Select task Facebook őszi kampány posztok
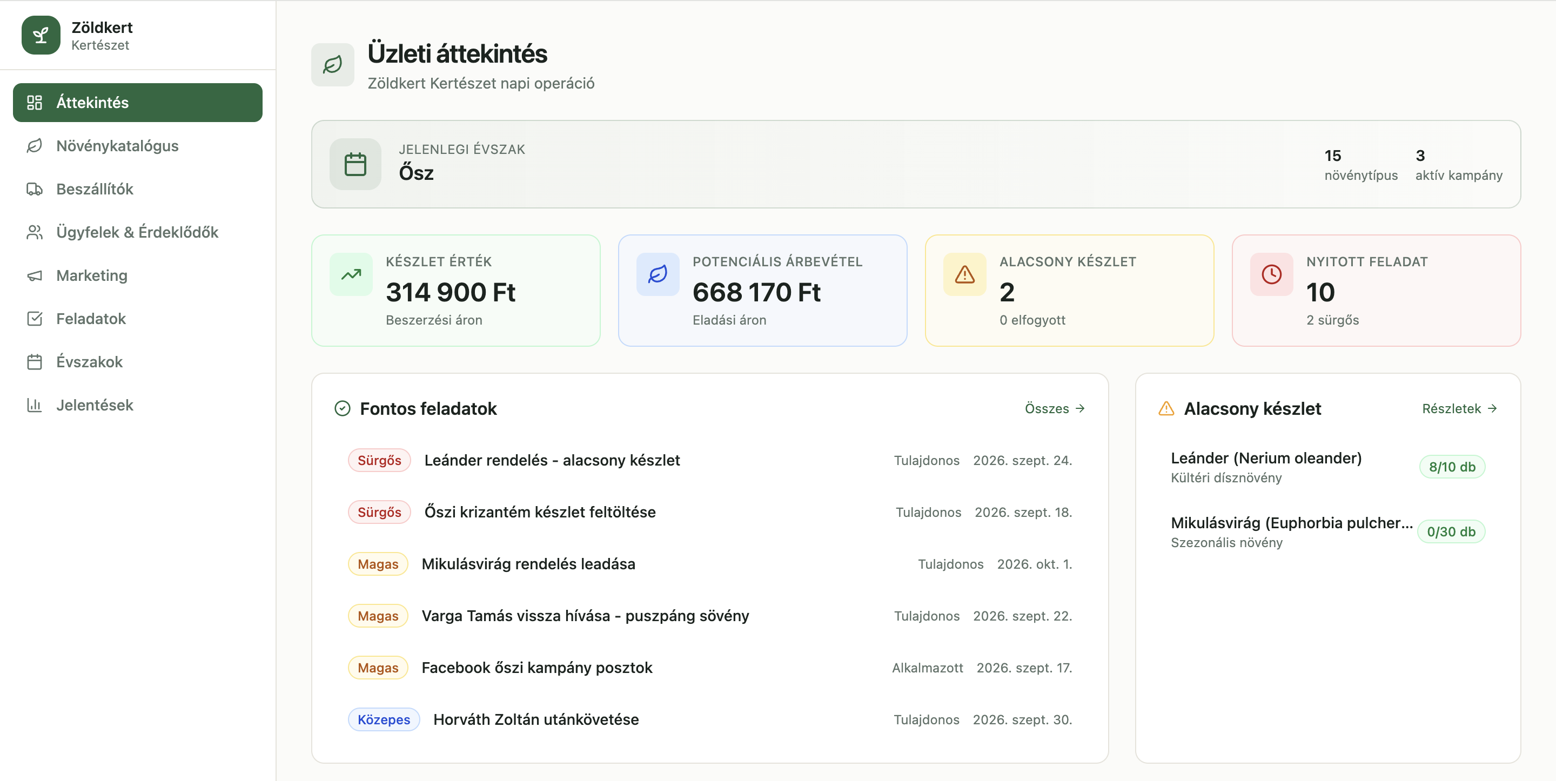 click(710, 668)
